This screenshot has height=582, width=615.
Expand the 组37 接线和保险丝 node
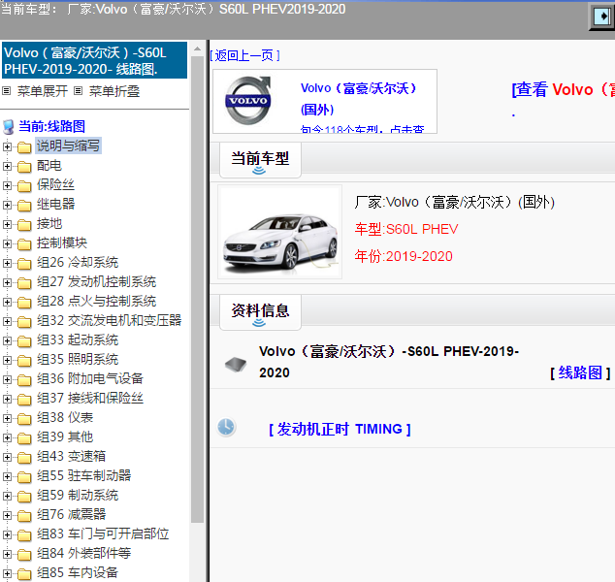7,399
